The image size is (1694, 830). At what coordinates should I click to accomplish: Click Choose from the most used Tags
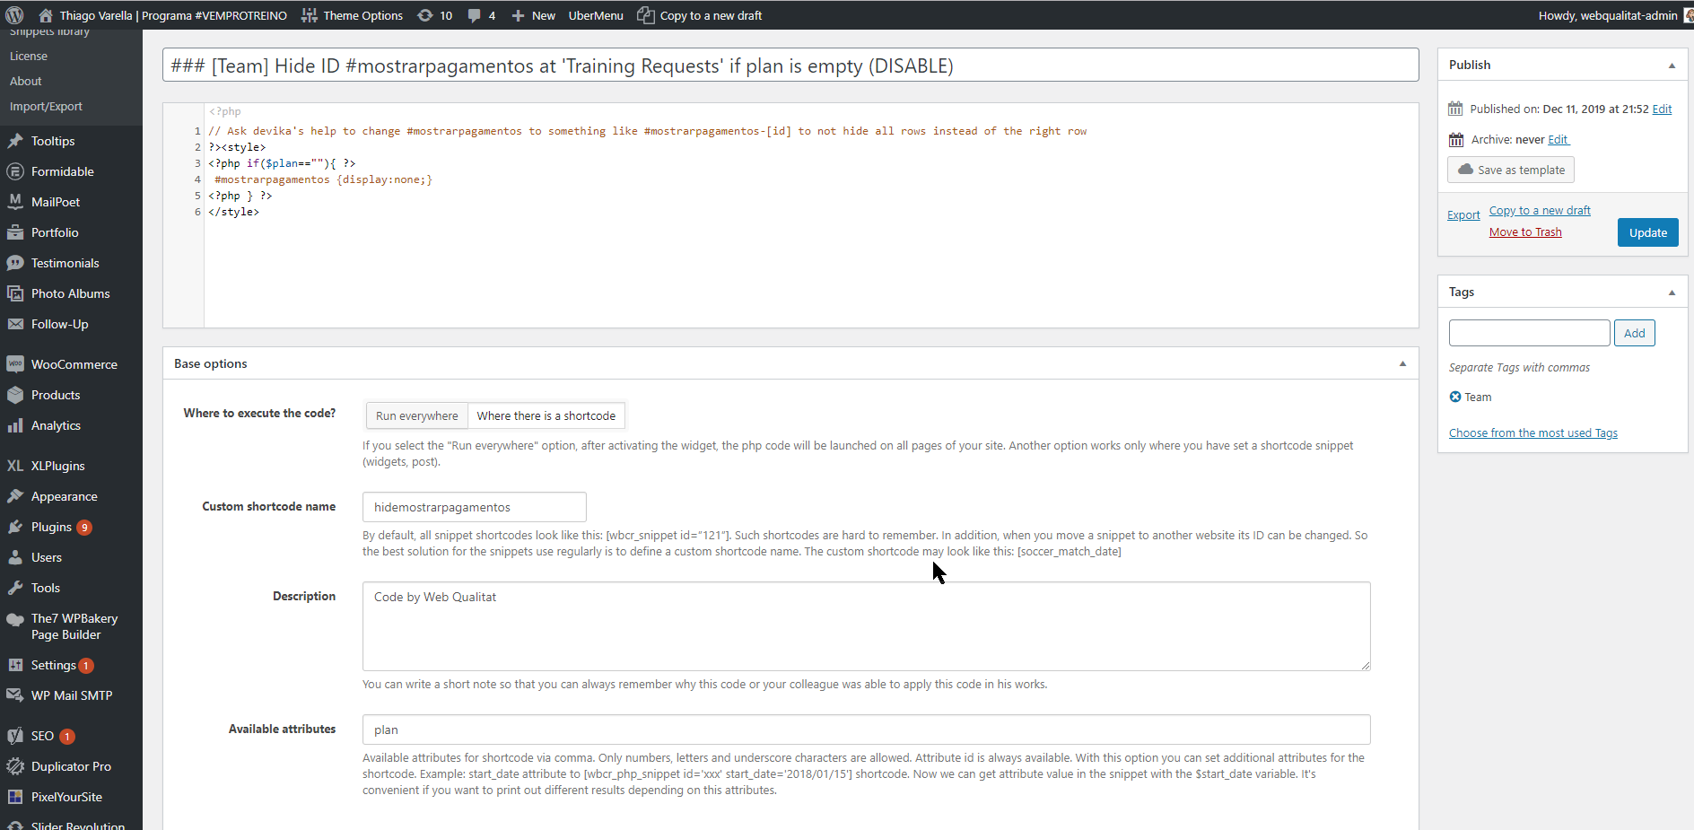[1533, 433]
